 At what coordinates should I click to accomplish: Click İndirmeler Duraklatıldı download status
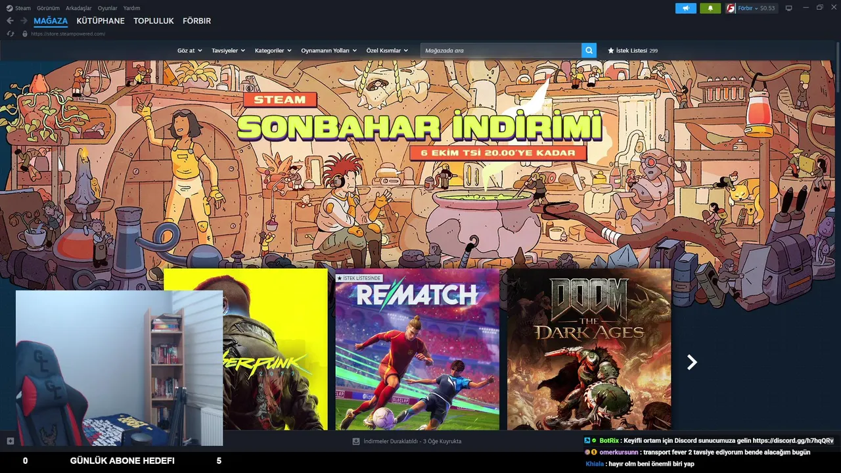412,441
